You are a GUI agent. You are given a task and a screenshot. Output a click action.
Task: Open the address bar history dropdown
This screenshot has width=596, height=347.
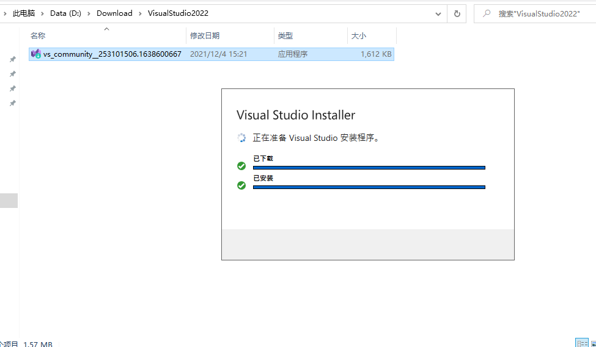tap(438, 13)
